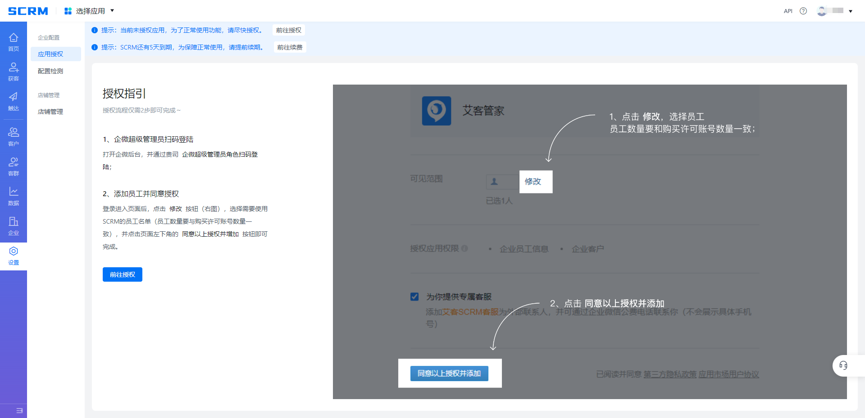Select 店铺管理 menu item
Viewport: 865px width, 418px height.
pos(50,112)
